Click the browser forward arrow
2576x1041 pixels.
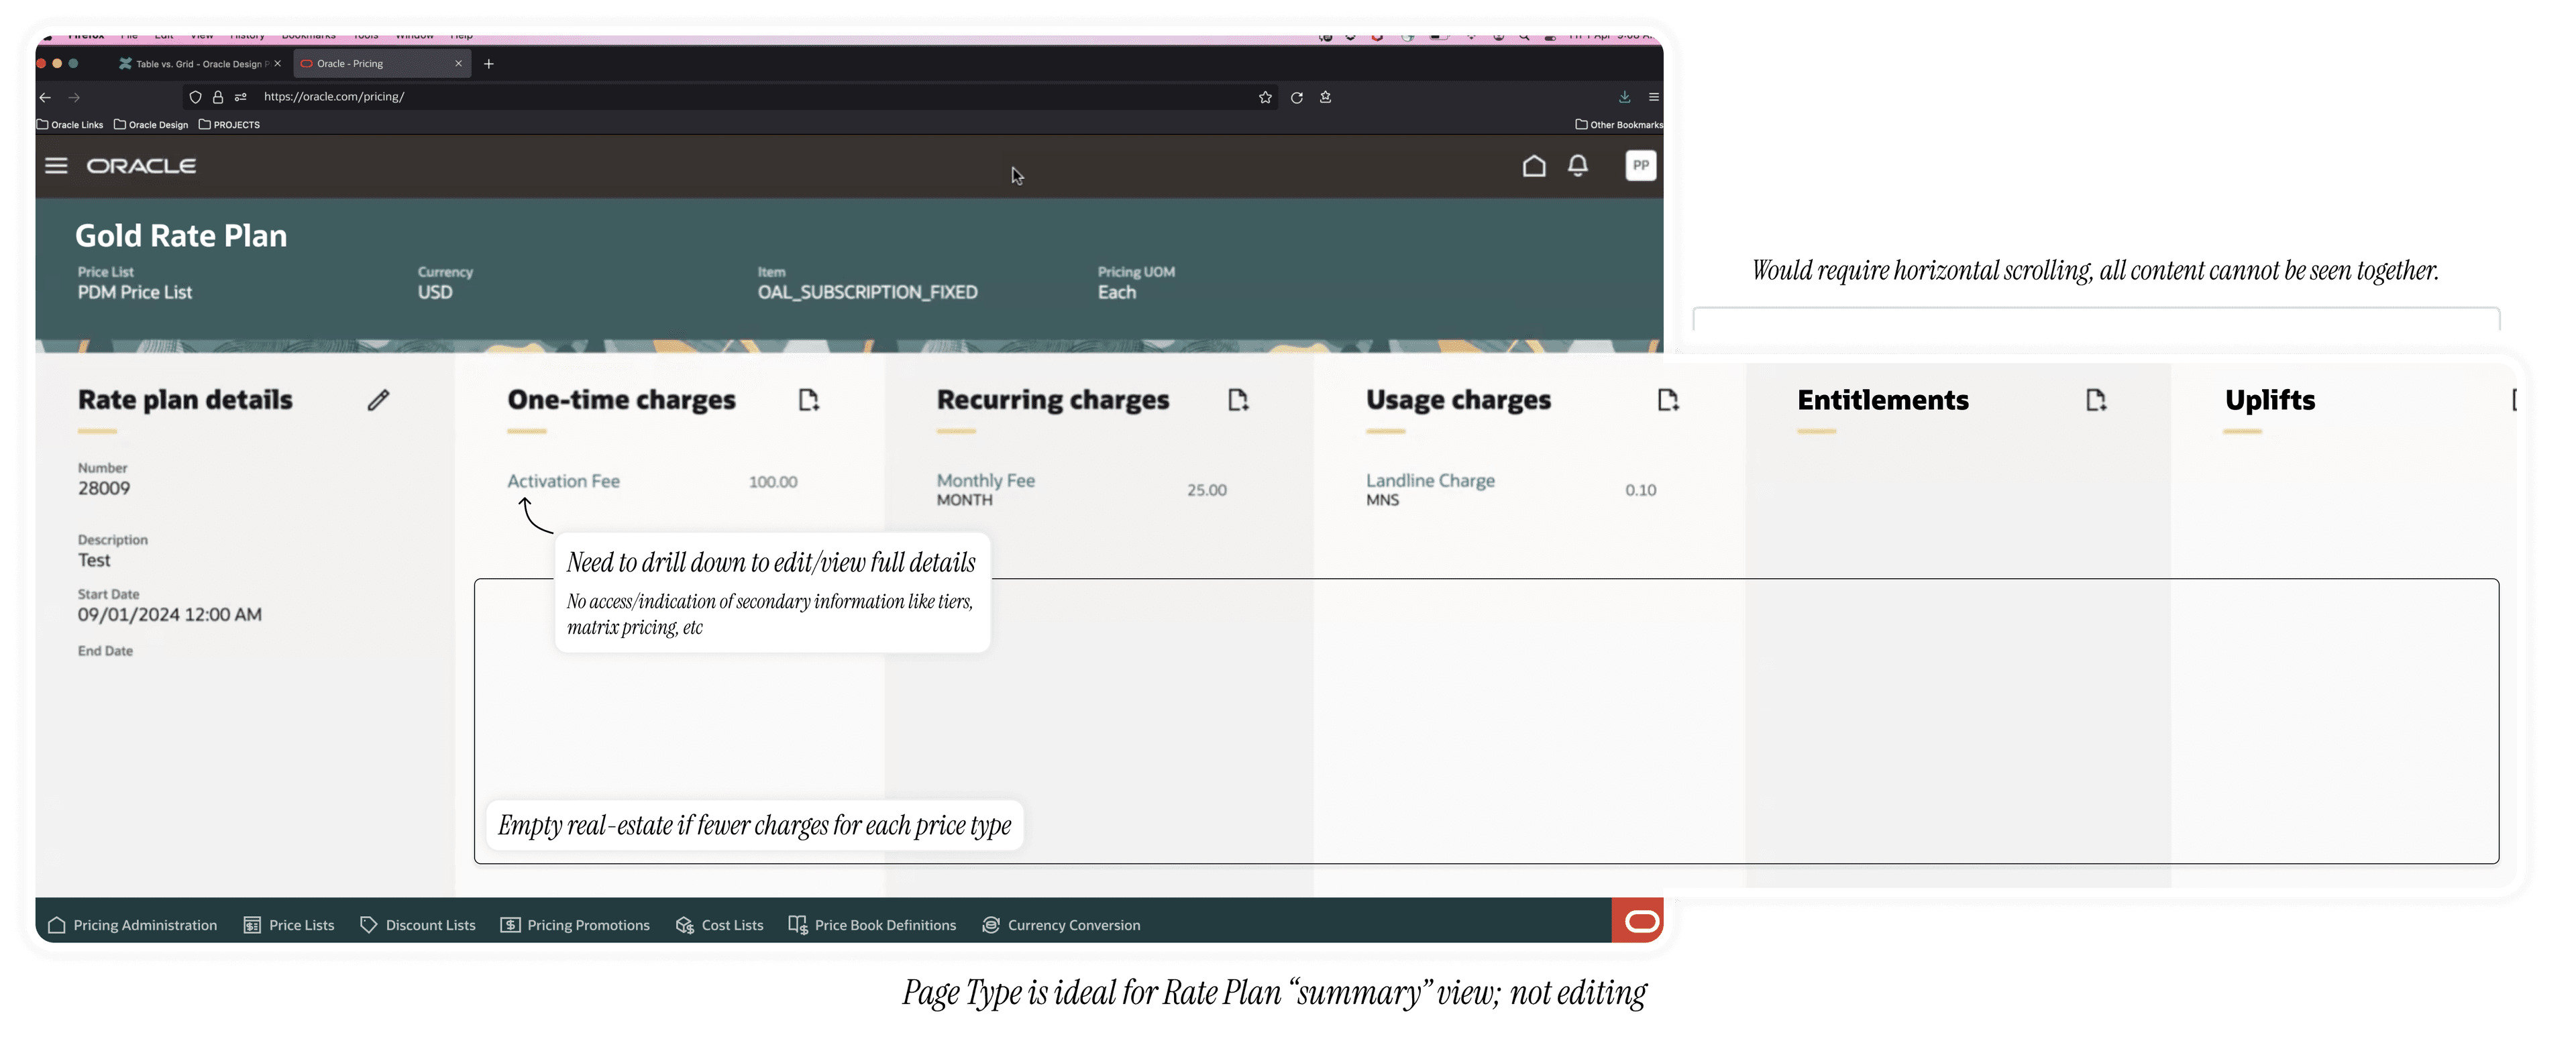(74, 97)
